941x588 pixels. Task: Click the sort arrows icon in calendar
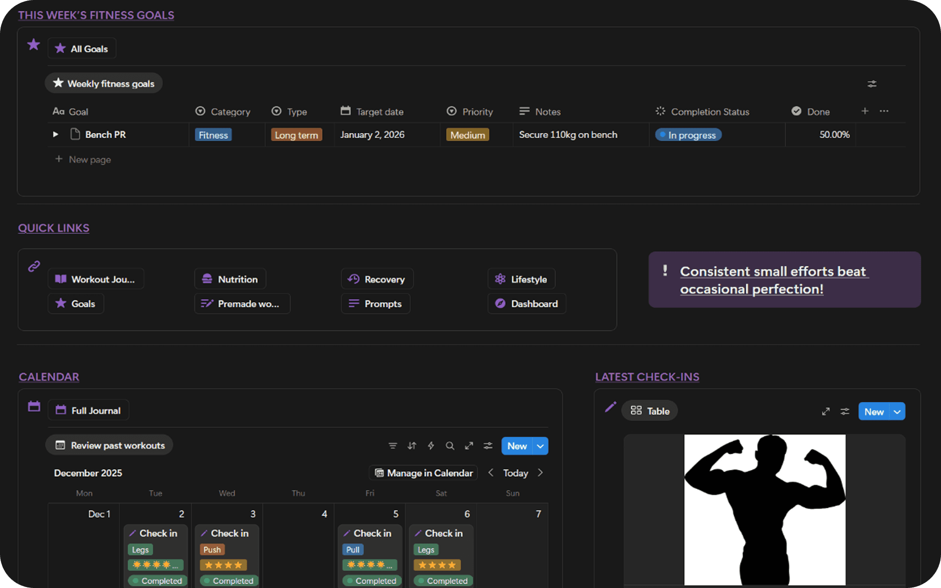(412, 445)
